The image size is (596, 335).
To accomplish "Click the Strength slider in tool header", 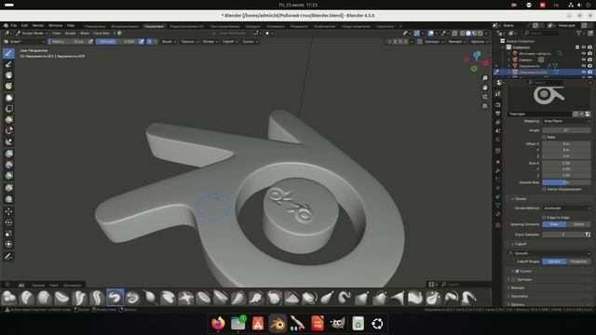I will 117,41.
